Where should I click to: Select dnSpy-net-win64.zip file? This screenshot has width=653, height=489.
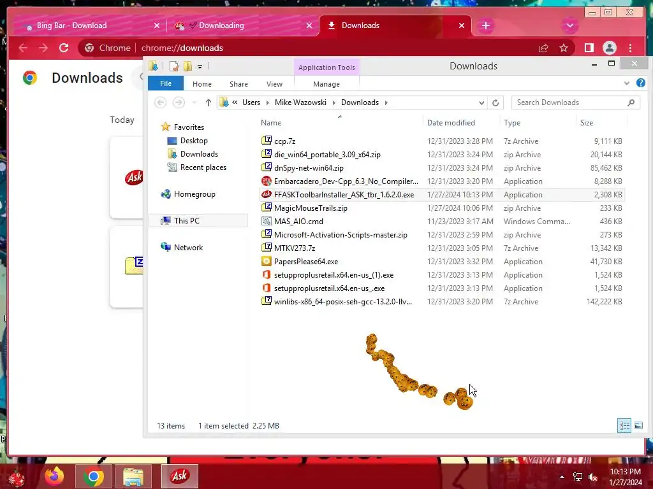[309, 168]
